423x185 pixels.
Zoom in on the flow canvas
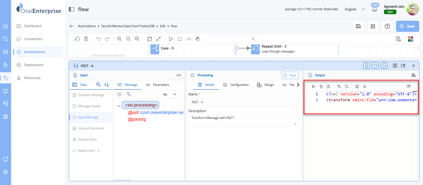tap(119, 39)
